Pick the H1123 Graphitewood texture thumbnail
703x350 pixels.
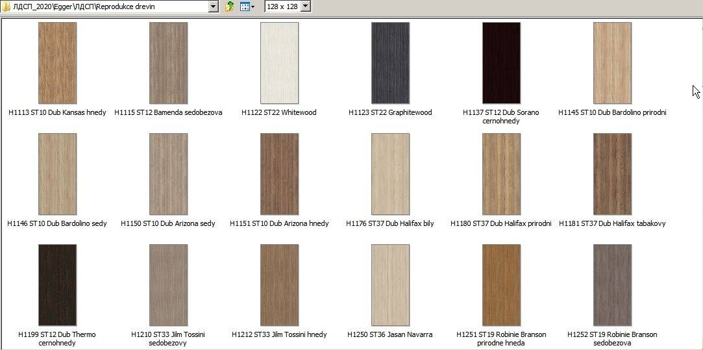[391, 63]
